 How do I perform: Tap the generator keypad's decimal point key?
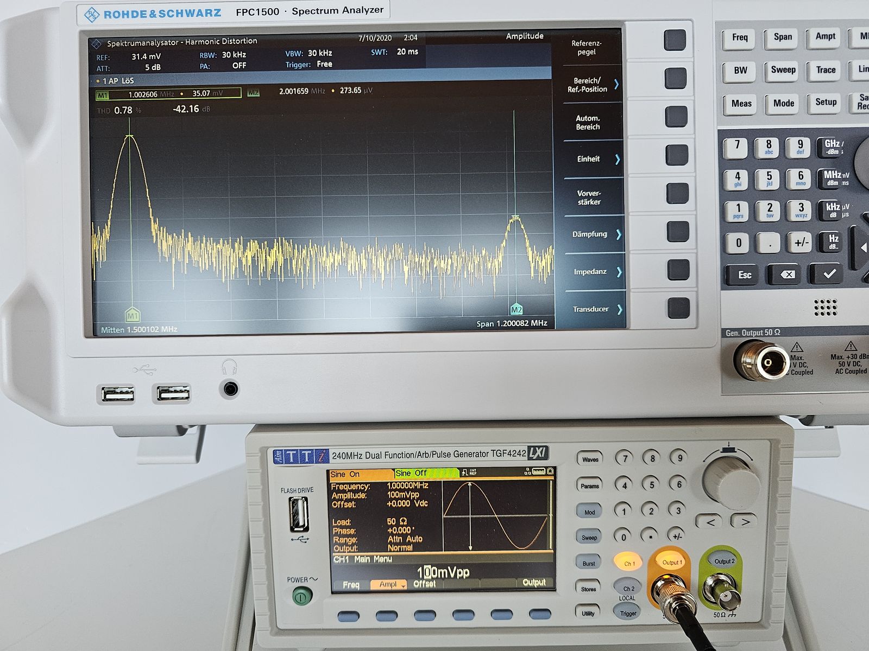650,535
